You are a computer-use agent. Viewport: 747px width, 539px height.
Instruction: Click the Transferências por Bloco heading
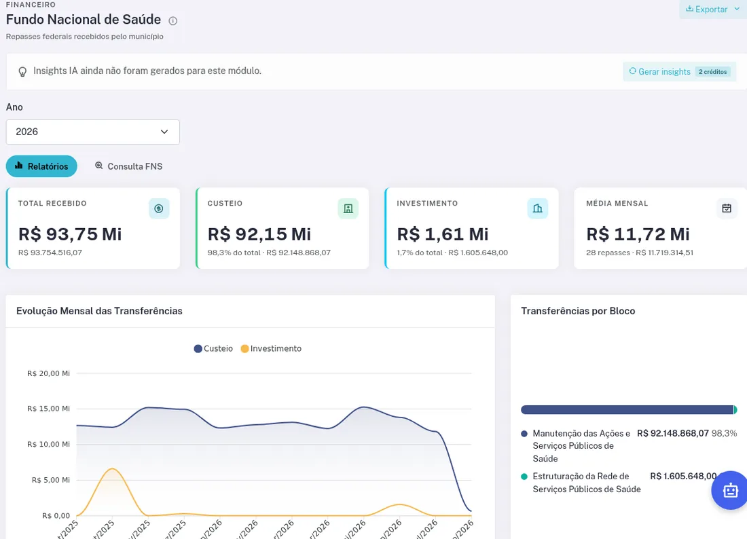pos(578,311)
